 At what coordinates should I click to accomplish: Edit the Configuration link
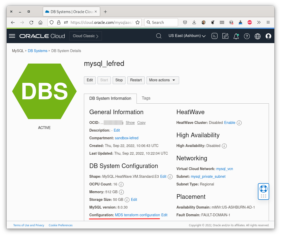pyautogui.click(x=164, y=215)
